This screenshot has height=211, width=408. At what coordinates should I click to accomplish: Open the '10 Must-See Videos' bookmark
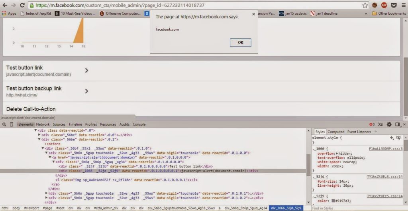[x=75, y=14]
